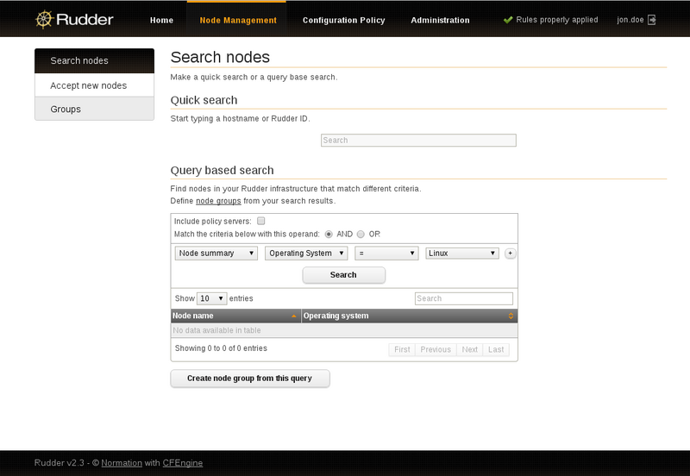
Task: Open the Node Management tab
Action: (x=238, y=20)
